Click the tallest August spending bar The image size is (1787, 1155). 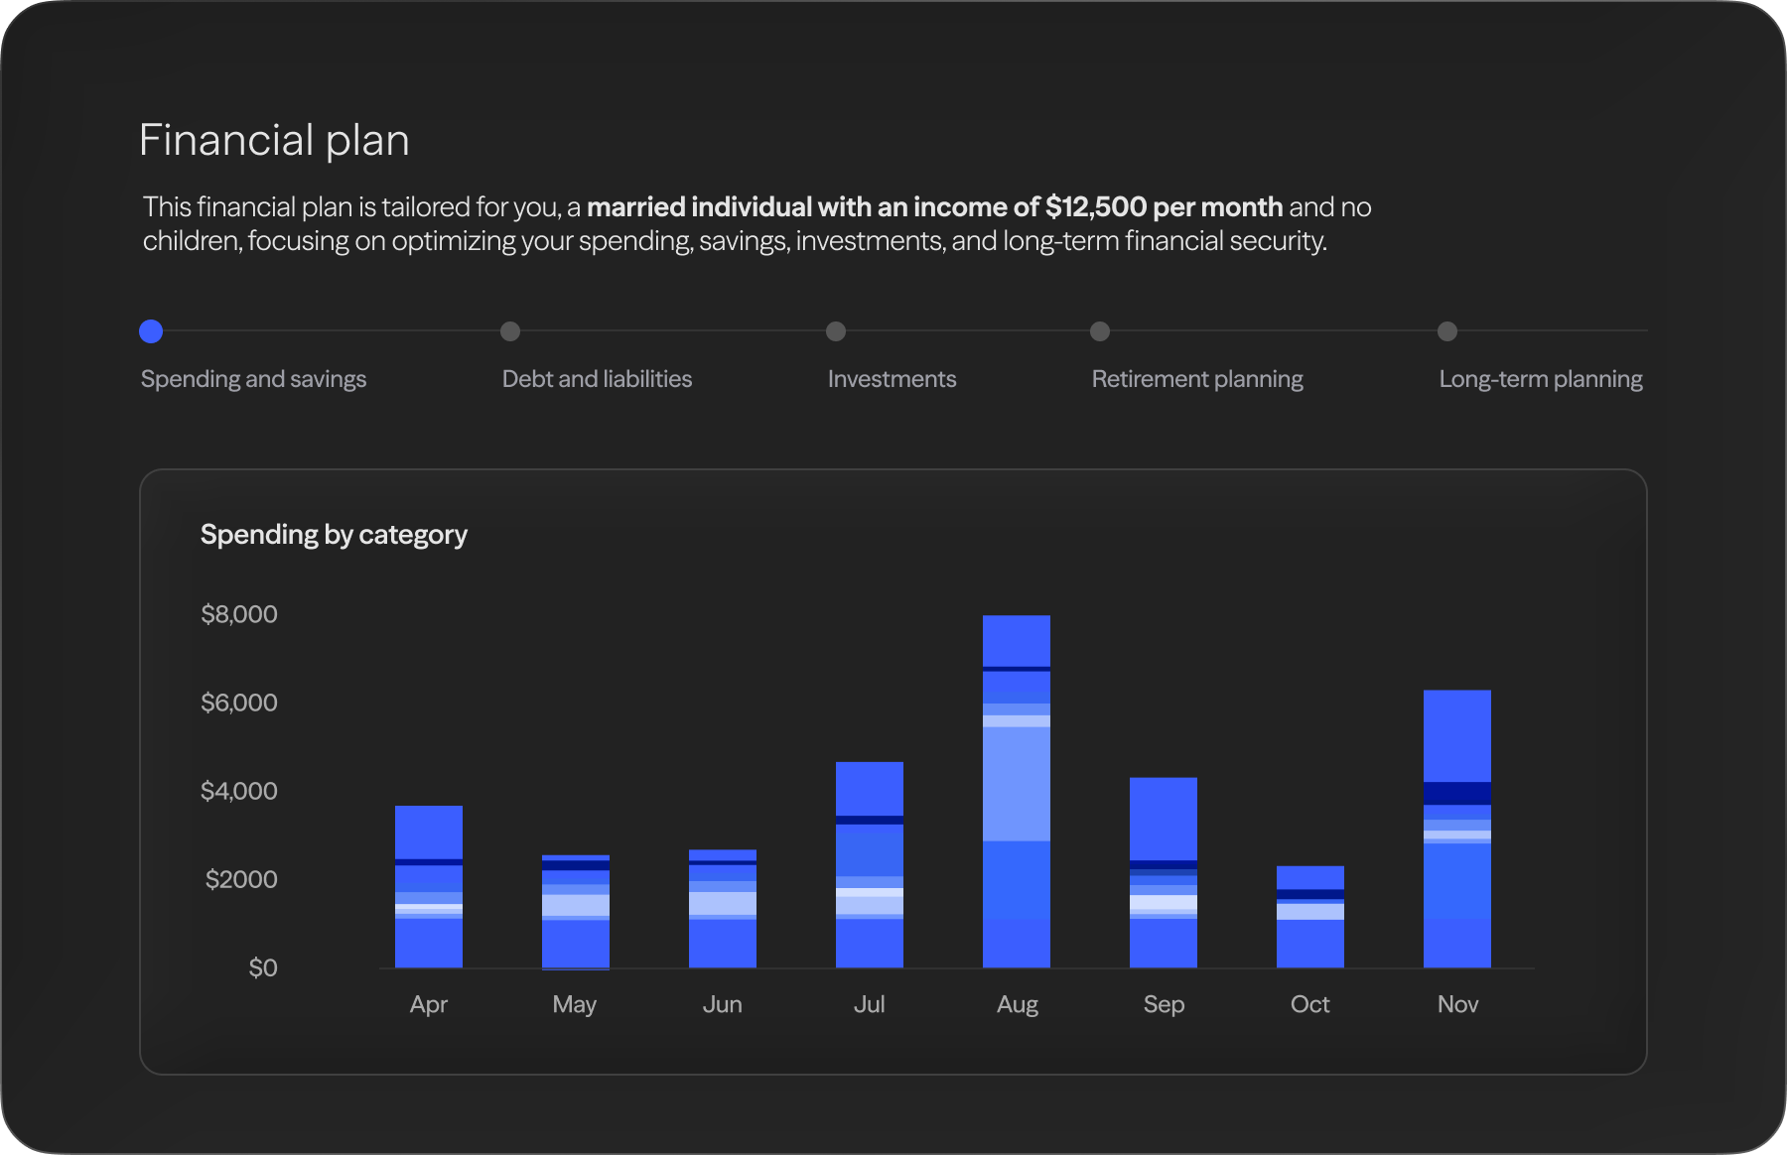(1017, 791)
